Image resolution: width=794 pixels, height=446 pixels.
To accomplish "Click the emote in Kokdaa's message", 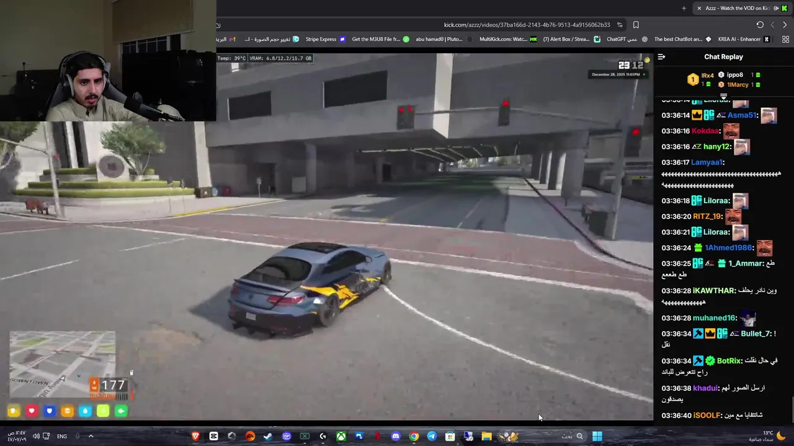I will pos(731,131).
